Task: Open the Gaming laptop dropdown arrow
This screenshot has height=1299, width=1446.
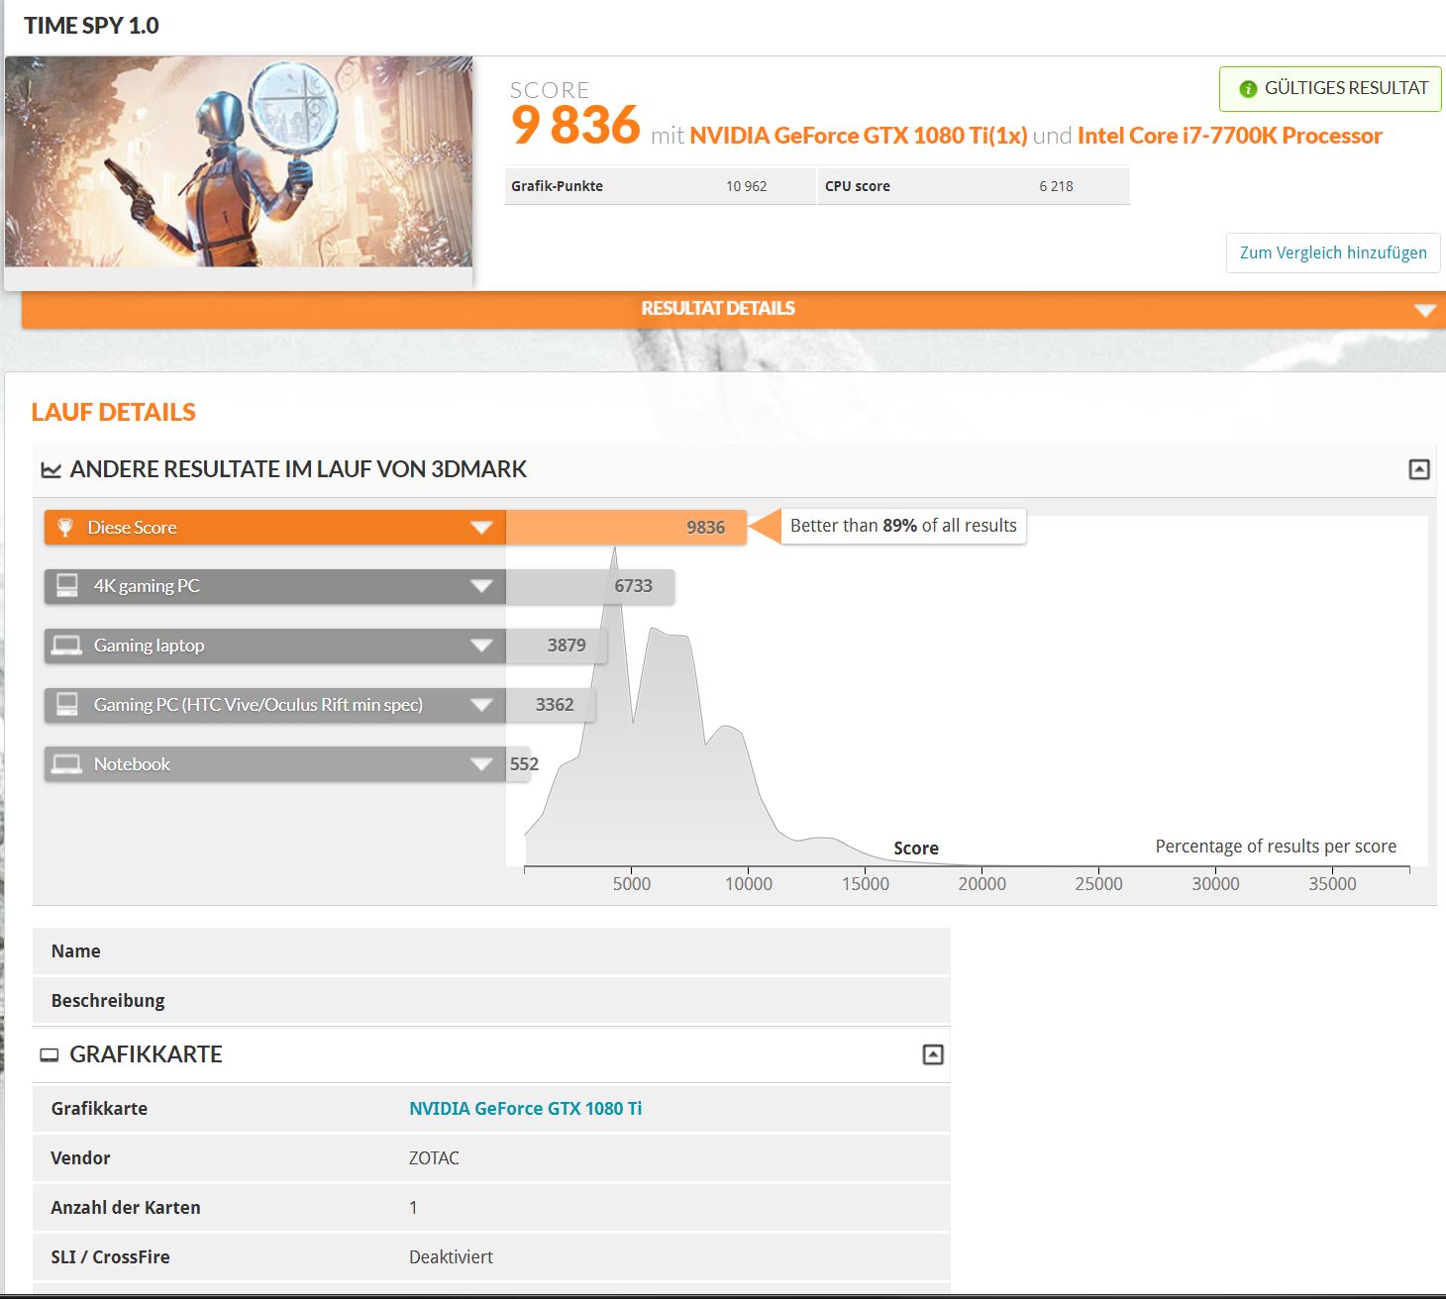Action: coord(481,646)
